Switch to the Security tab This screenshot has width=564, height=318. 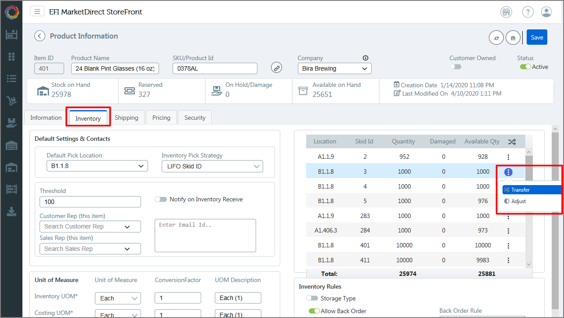coord(195,118)
